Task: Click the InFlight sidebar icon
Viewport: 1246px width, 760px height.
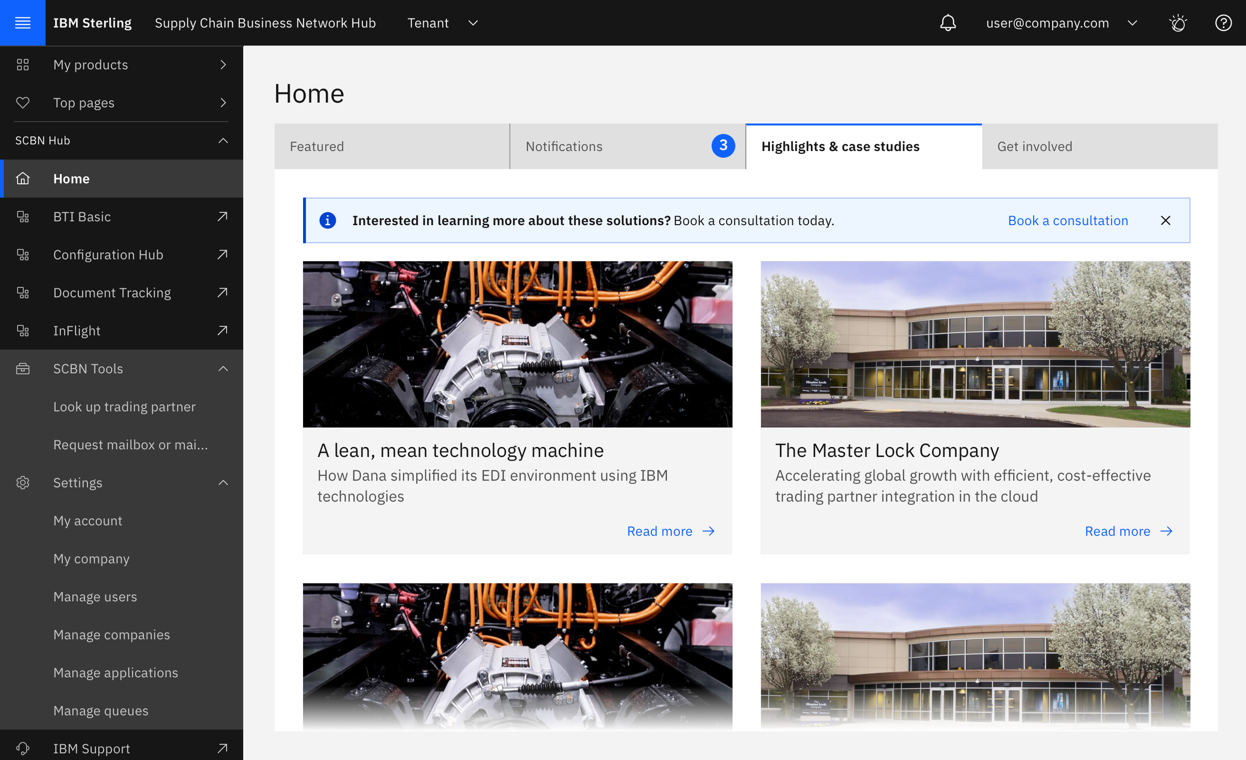Action: click(22, 331)
